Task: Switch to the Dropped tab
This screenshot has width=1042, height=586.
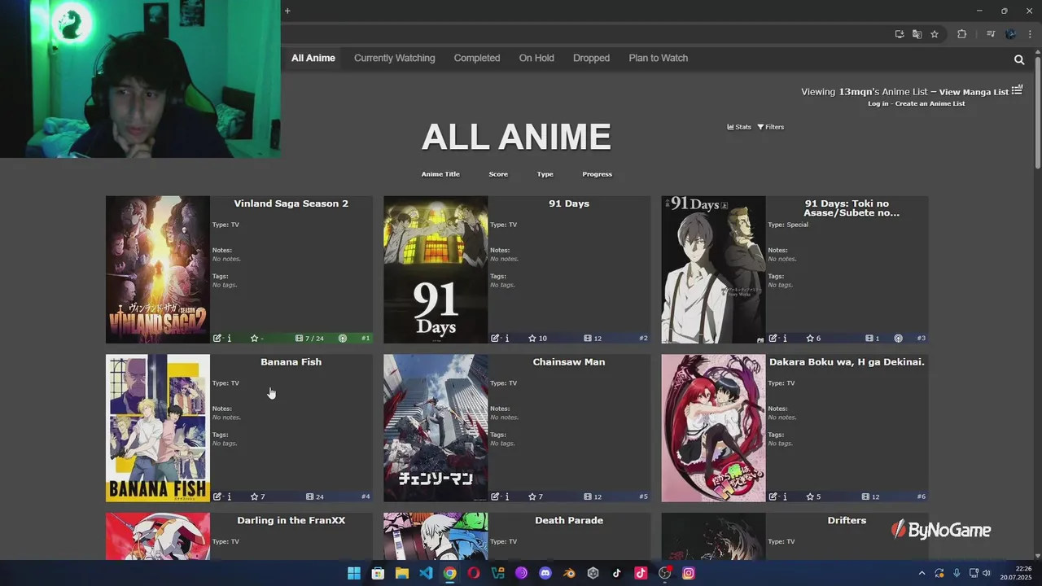Action: 591,58
